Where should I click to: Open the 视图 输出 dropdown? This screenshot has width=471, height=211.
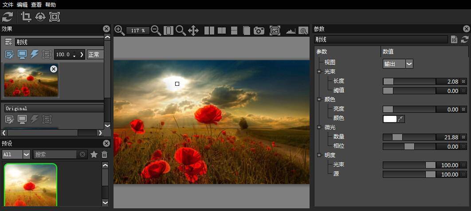[398, 64]
